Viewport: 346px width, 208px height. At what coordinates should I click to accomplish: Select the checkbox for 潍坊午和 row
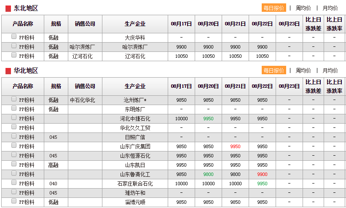14,192
